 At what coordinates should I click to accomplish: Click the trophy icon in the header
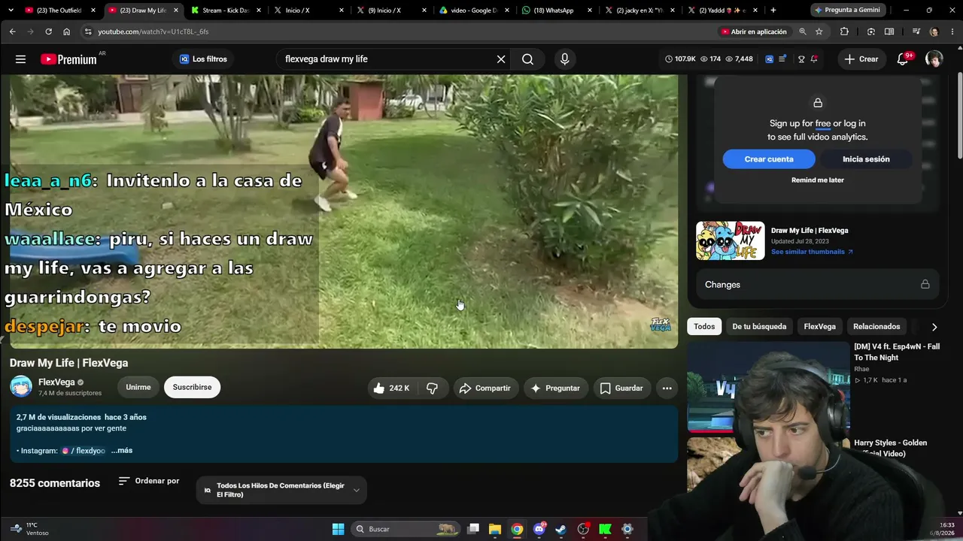coord(801,59)
